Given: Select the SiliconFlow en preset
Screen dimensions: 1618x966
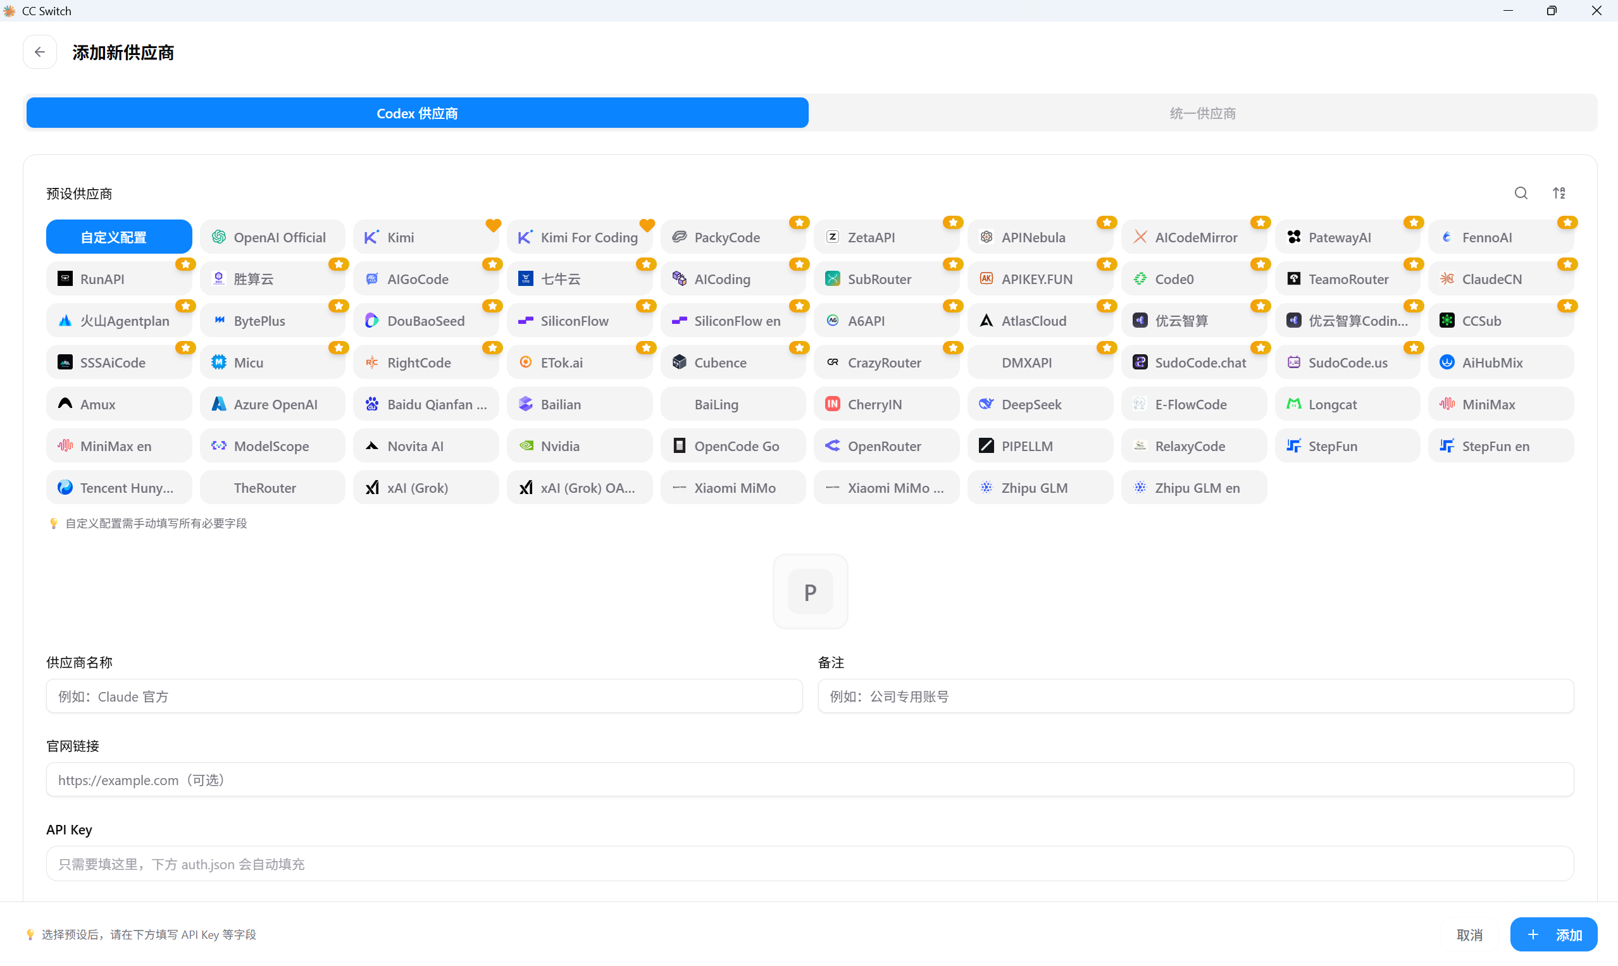Looking at the screenshot, I should coord(733,320).
